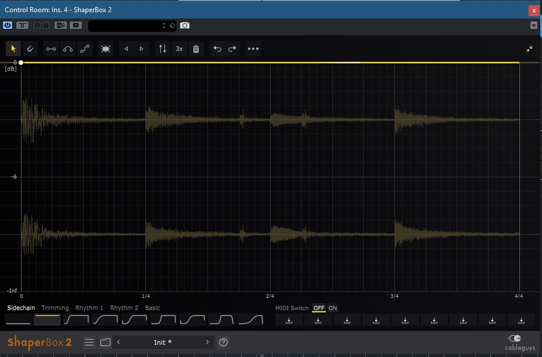Switch to the Rhythm 2 tab
Viewport: 542px width, 357px height.
[124, 308]
